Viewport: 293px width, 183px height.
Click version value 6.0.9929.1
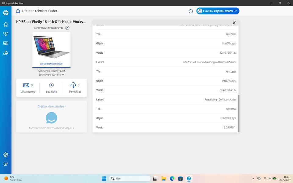pyautogui.click(x=230, y=127)
